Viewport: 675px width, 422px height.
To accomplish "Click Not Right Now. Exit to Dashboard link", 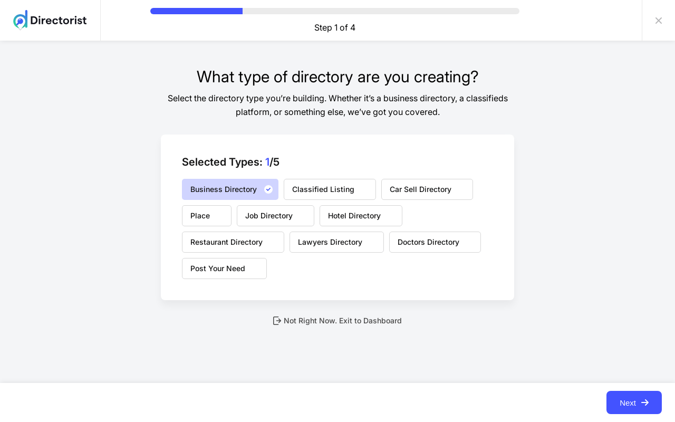I will coord(343,321).
